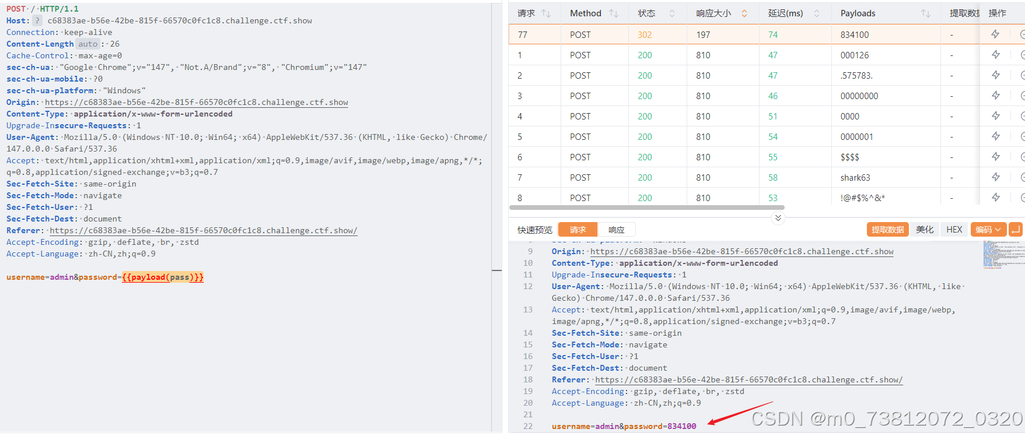Sort the table by the Method column
The height and width of the screenshot is (436, 1025).
[x=614, y=13]
